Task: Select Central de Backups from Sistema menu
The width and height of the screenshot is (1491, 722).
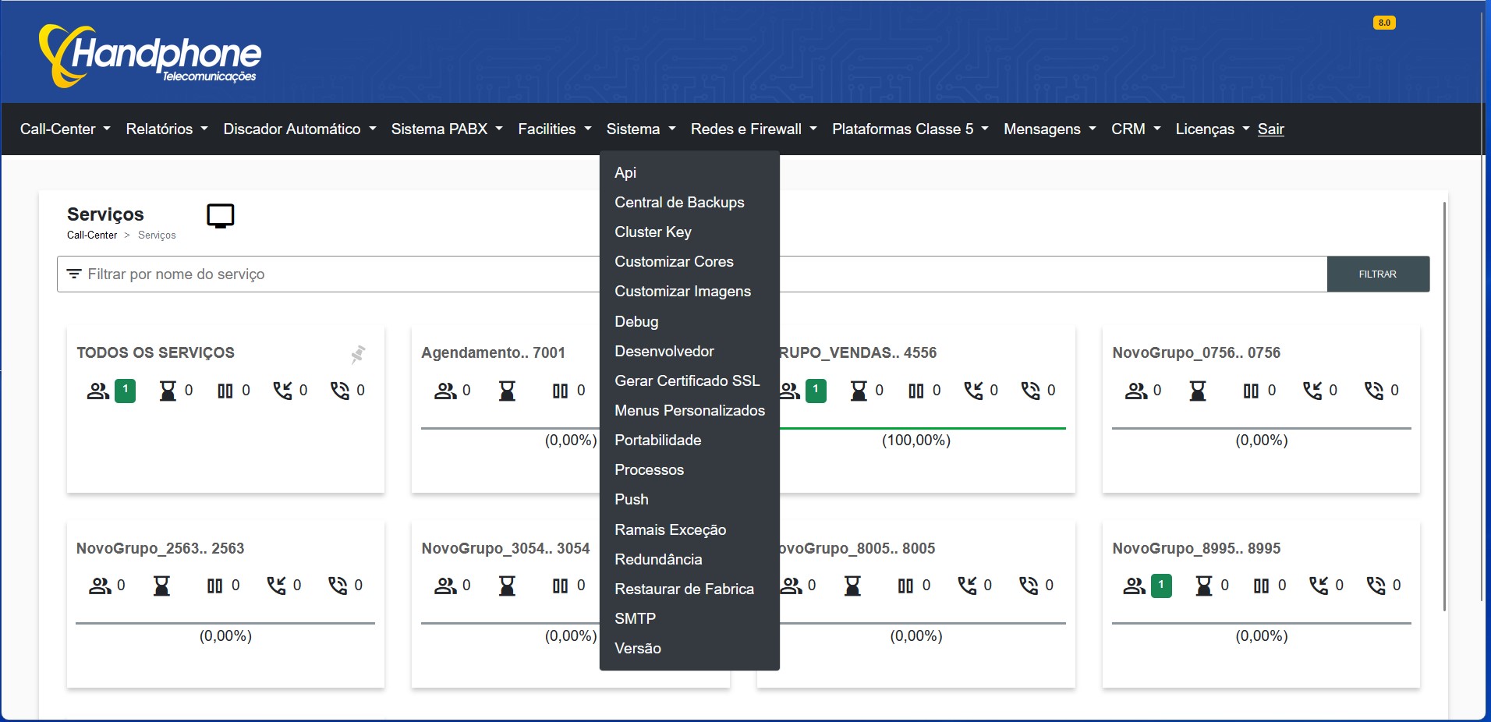Action: coord(679,203)
